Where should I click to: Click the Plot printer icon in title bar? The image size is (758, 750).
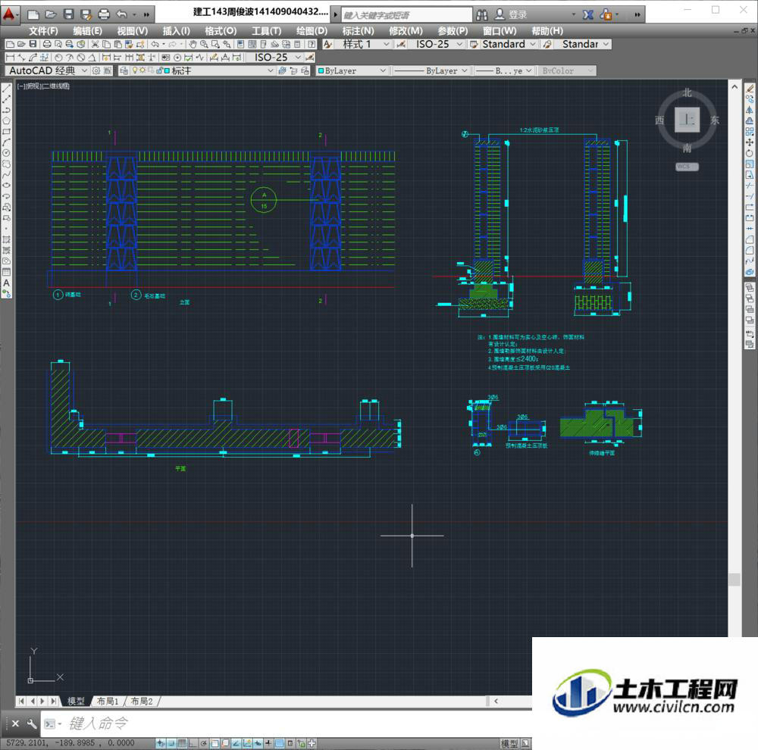point(104,14)
